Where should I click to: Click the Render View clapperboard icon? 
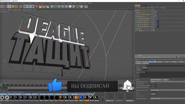[x=40, y=6]
